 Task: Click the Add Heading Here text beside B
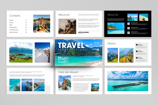point(134,27)
